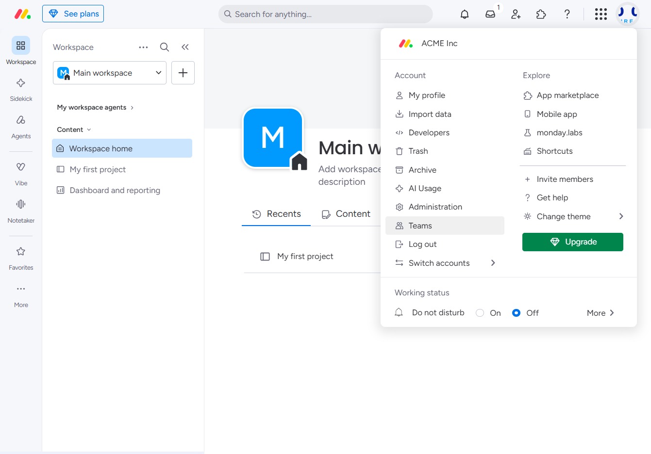The image size is (651, 454).
Task: Collapse the workspace sidebar panel
Action: [x=185, y=47]
